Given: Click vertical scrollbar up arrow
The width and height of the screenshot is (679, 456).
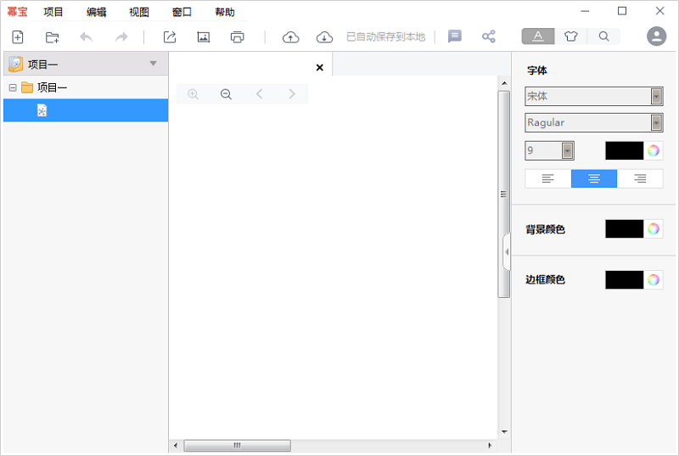Looking at the screenshot, I should pos(504,82).
